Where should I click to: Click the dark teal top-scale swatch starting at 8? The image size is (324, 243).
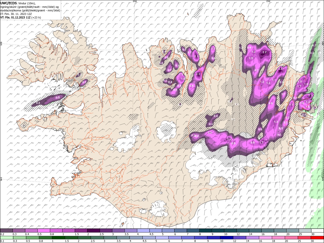point(205,231)
